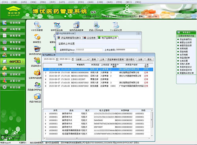Click the 注册 button
This screenshot has width=197, height=145.
pyautogui.click(x=140, y=60)
